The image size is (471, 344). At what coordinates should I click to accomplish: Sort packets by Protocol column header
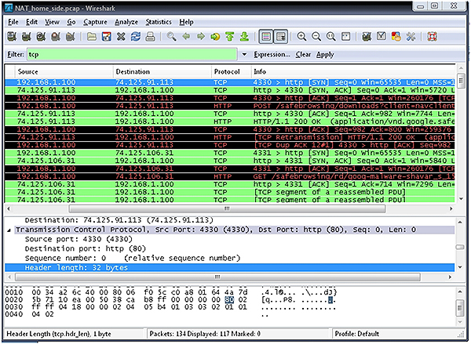point(231,71)
